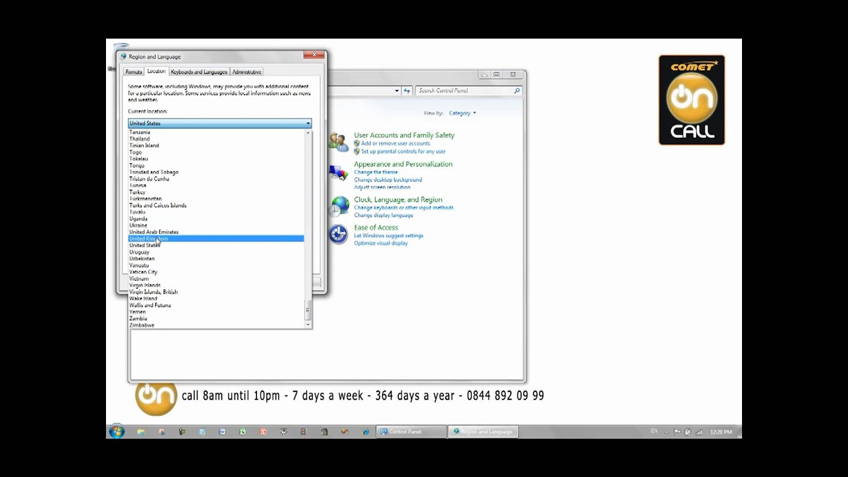The height and width of the screenshot is (477, 848).
Task: Open Change keyboards or other input methods
Action: click(x=404, y=208)
